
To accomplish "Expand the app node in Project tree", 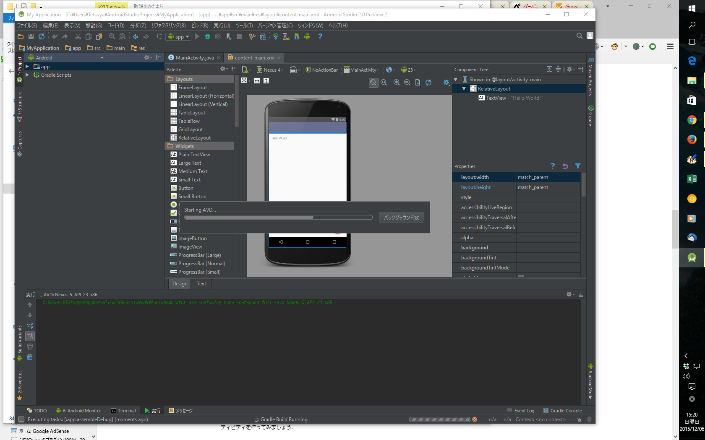I will pos(27,67).
